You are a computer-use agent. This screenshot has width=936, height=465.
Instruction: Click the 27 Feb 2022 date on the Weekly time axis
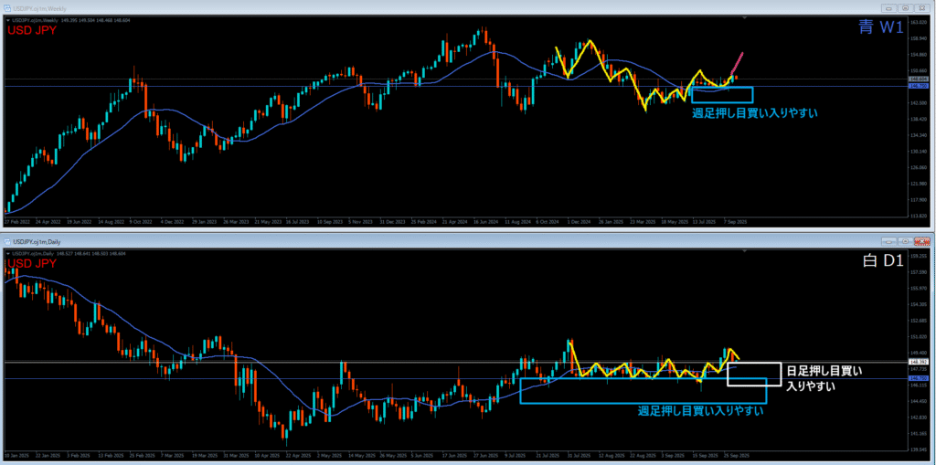pyautogui.click(x=16, y=221)
